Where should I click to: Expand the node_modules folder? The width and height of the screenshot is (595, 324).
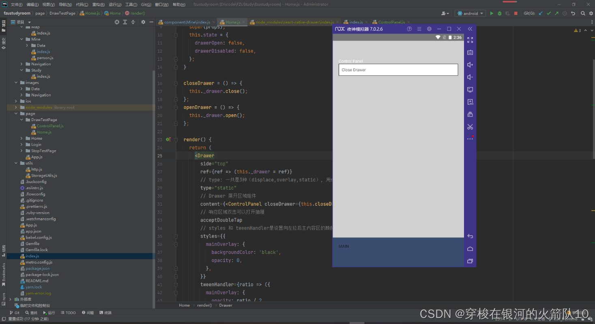[16, 107]
